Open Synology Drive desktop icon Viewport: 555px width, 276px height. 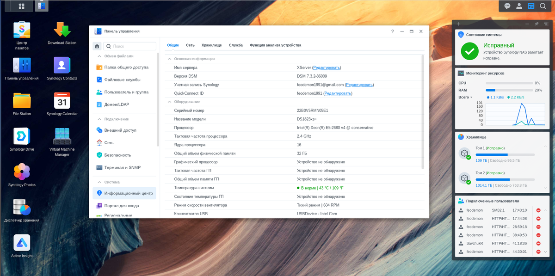tap(22, 136)
